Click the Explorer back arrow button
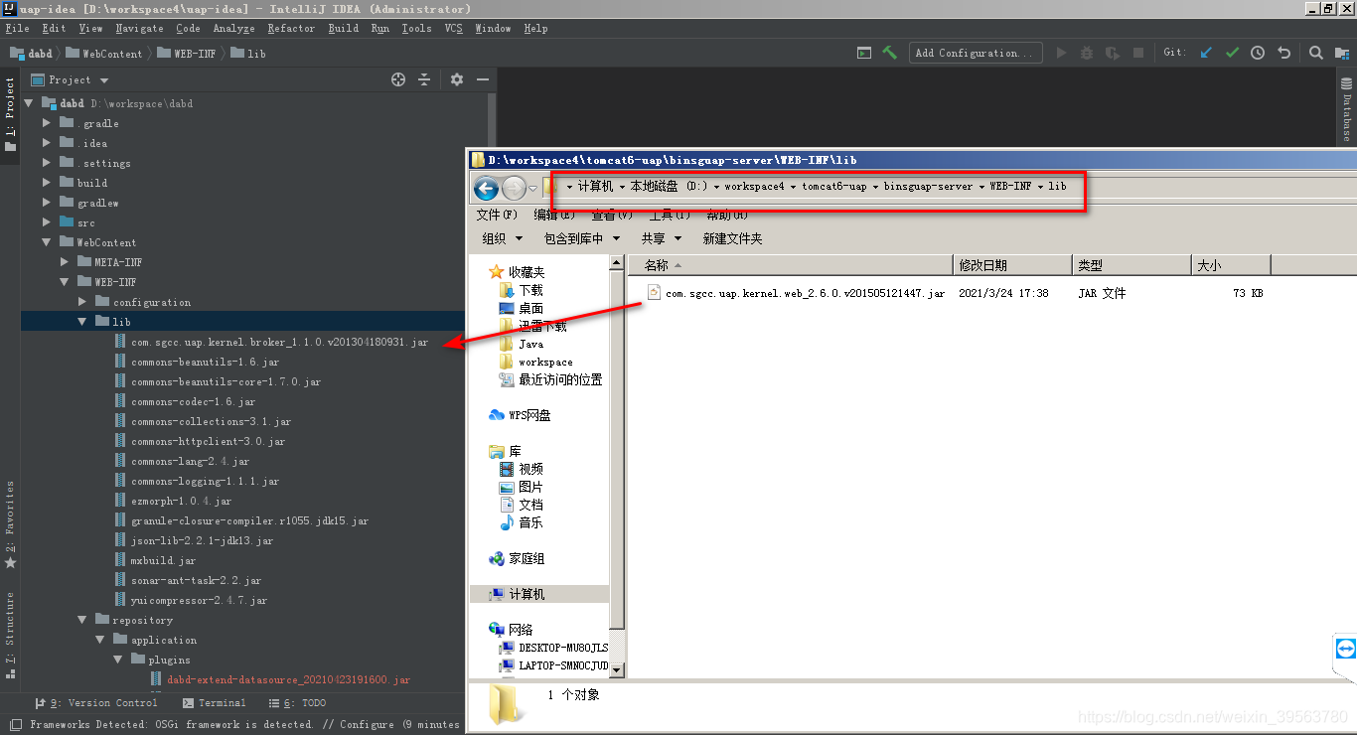The image size is (1357, 735). click(x=486, y=187)
